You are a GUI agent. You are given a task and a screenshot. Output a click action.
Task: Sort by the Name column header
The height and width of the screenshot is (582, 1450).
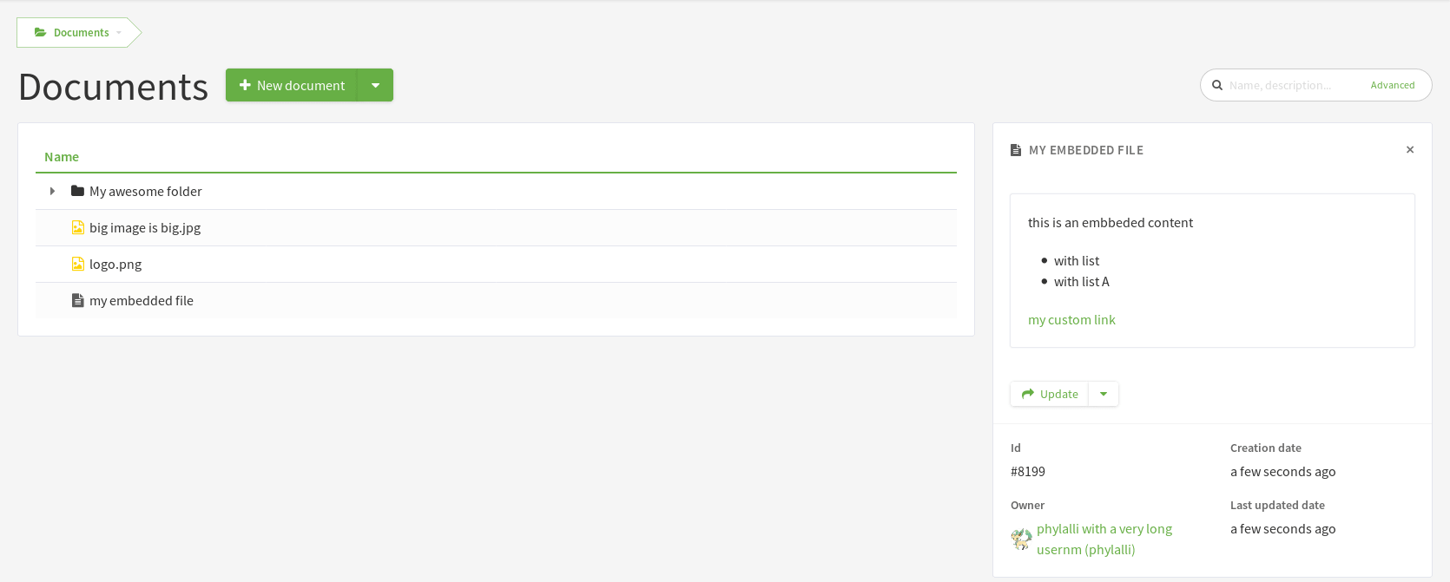coord(62,156)
